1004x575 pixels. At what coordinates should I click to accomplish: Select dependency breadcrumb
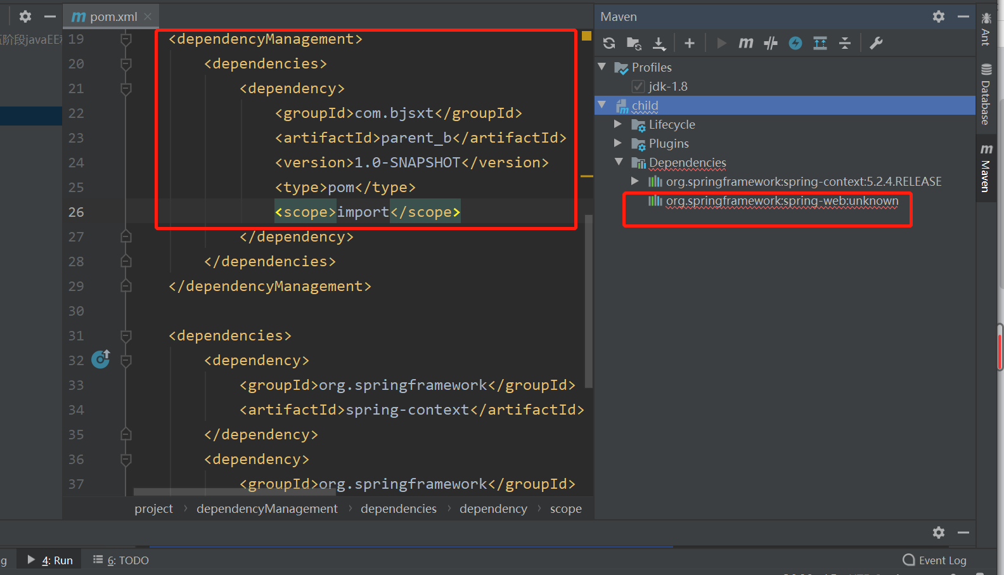(x=493, y=508)
